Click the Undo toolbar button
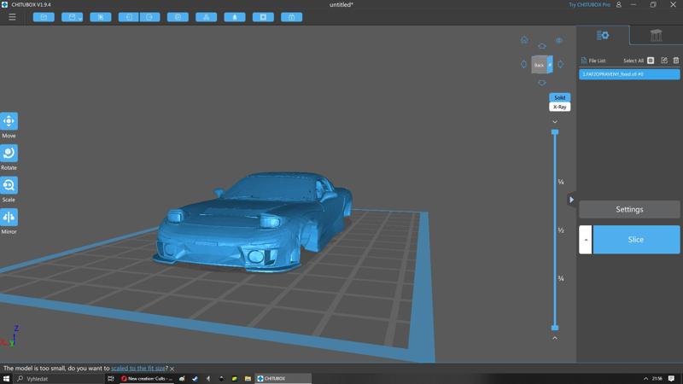Screen dimensions: 683x384 [x=129, y=17]
